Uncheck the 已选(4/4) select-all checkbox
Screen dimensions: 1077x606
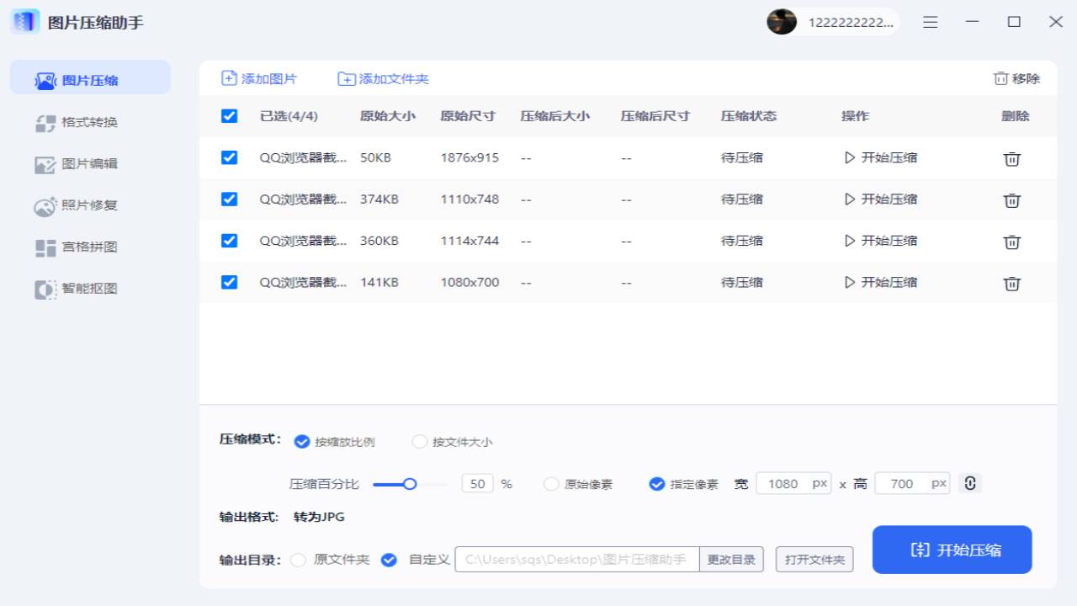click(x=229, y=116)
